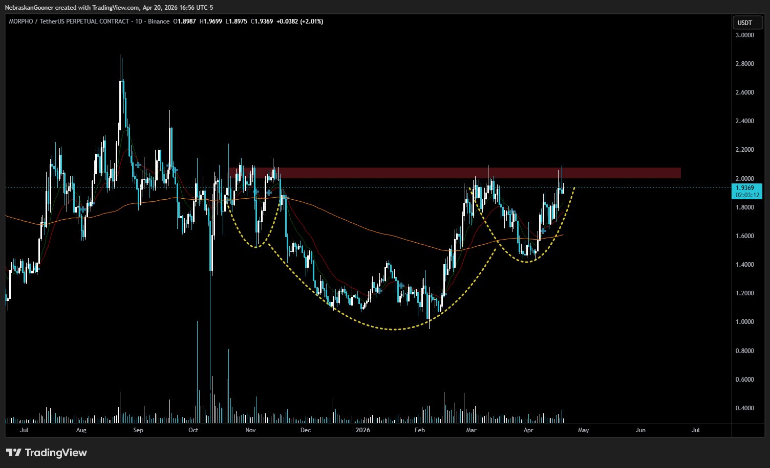Click the 1.4000 price axis label

pos(744,265)
